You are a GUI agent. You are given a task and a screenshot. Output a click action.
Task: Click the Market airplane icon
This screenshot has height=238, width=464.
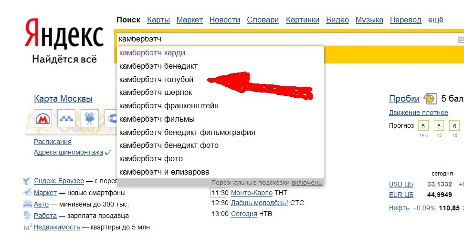[27, 193]
